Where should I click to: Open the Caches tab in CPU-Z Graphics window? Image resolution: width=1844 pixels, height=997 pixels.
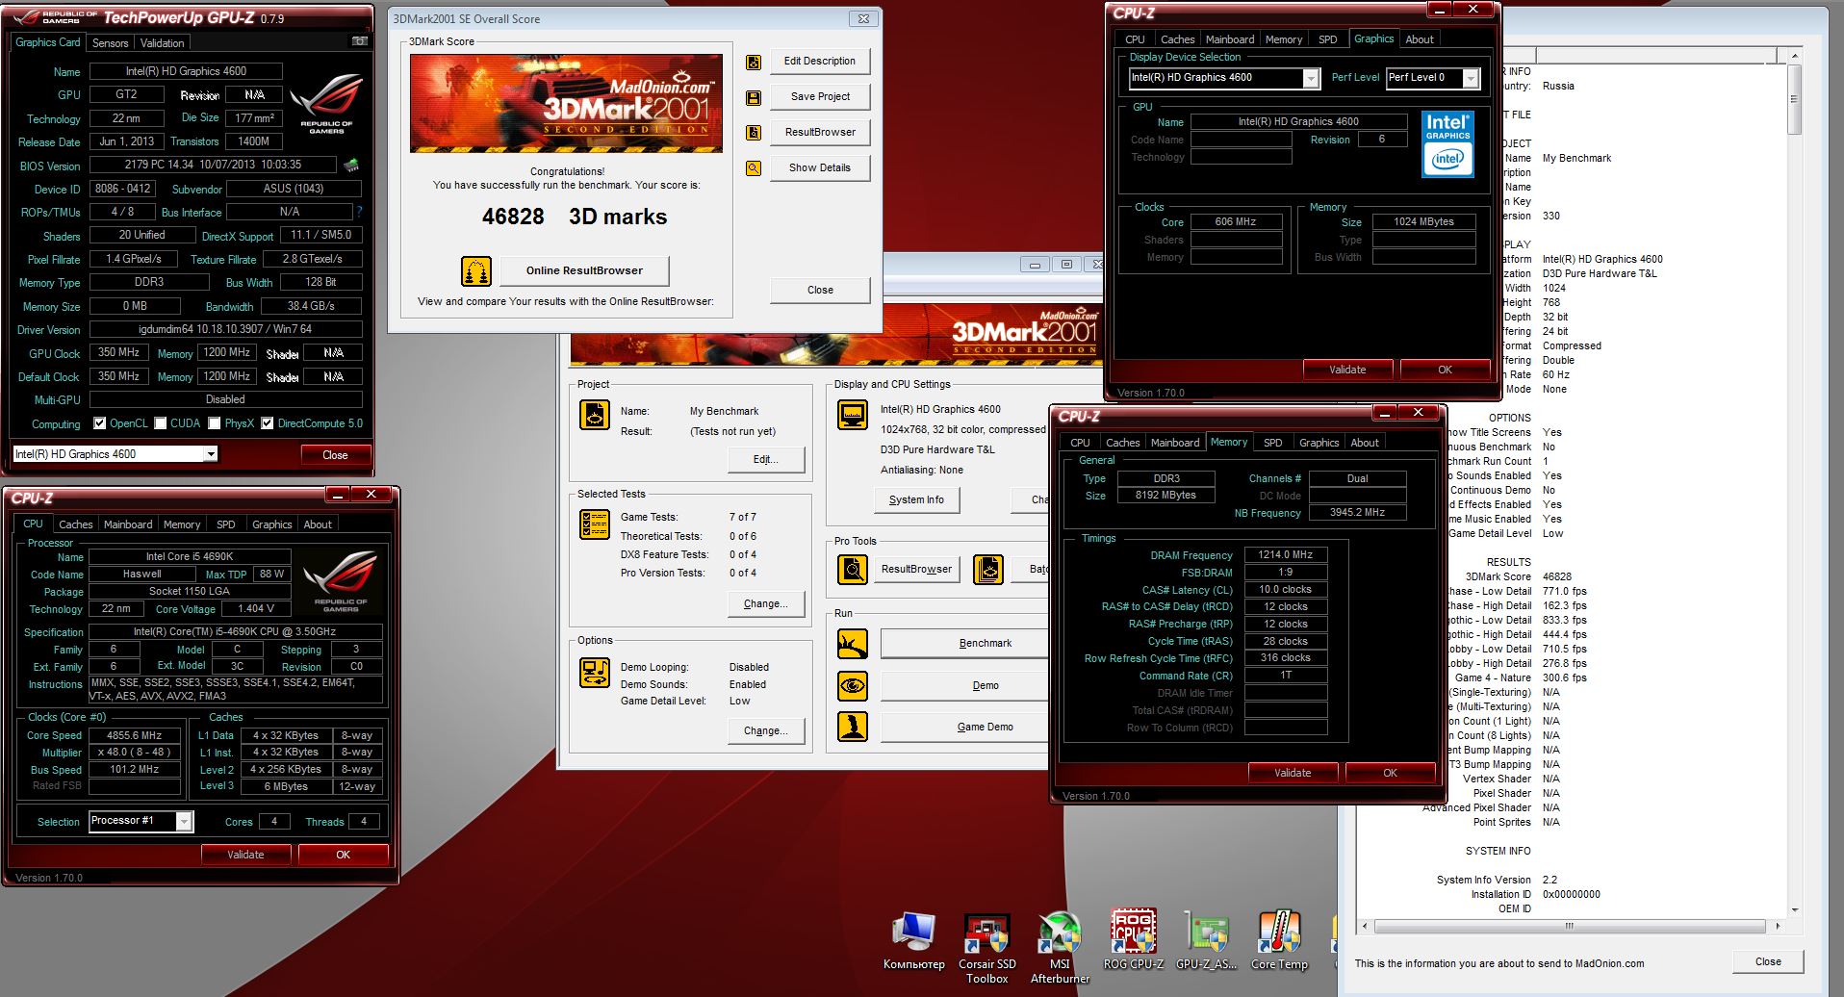1177,39
